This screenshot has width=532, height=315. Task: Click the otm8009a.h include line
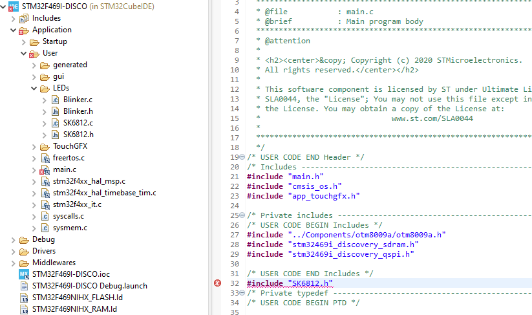[346, 235]
